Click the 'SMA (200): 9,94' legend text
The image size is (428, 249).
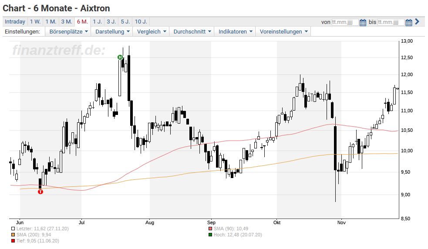(34, 235)
